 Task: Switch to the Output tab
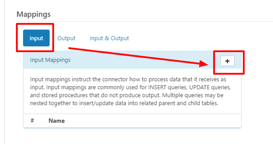point(66,38)
